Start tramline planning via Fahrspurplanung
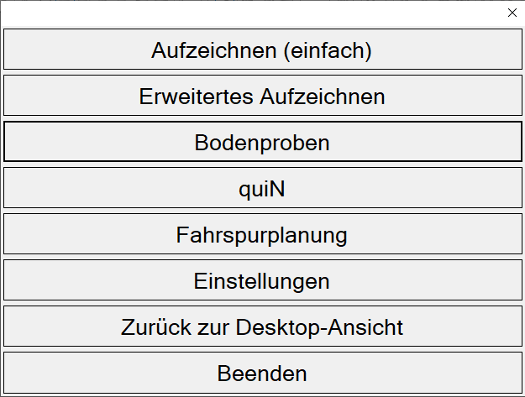Image resolution: width=525 pixels, height=397 pixels. pos(262,234)
